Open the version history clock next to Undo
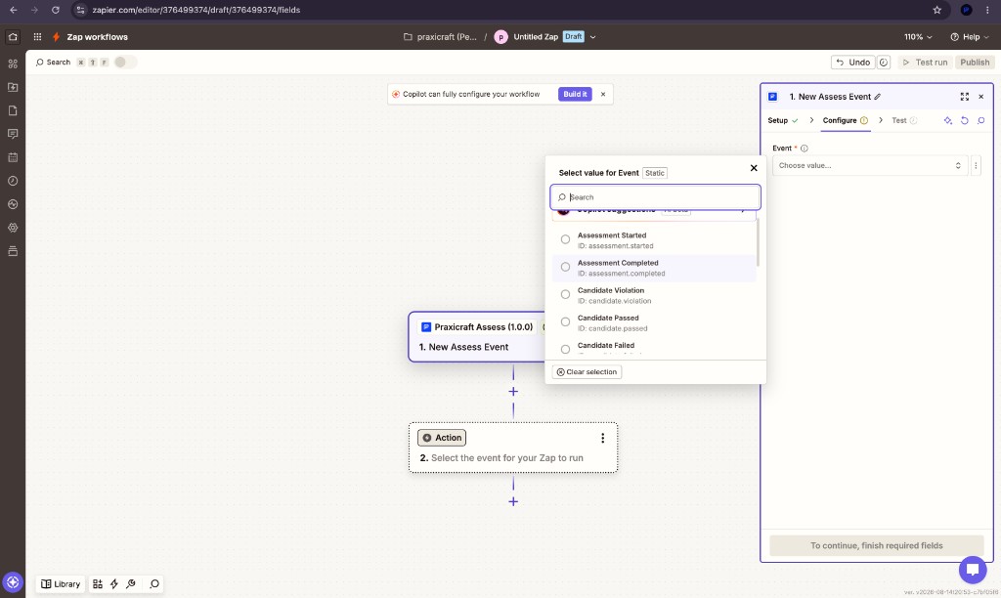 884,63
